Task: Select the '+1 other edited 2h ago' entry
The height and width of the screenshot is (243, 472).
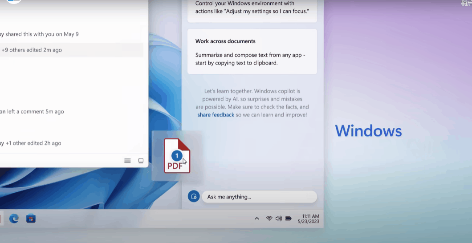Action: (31, 143)
